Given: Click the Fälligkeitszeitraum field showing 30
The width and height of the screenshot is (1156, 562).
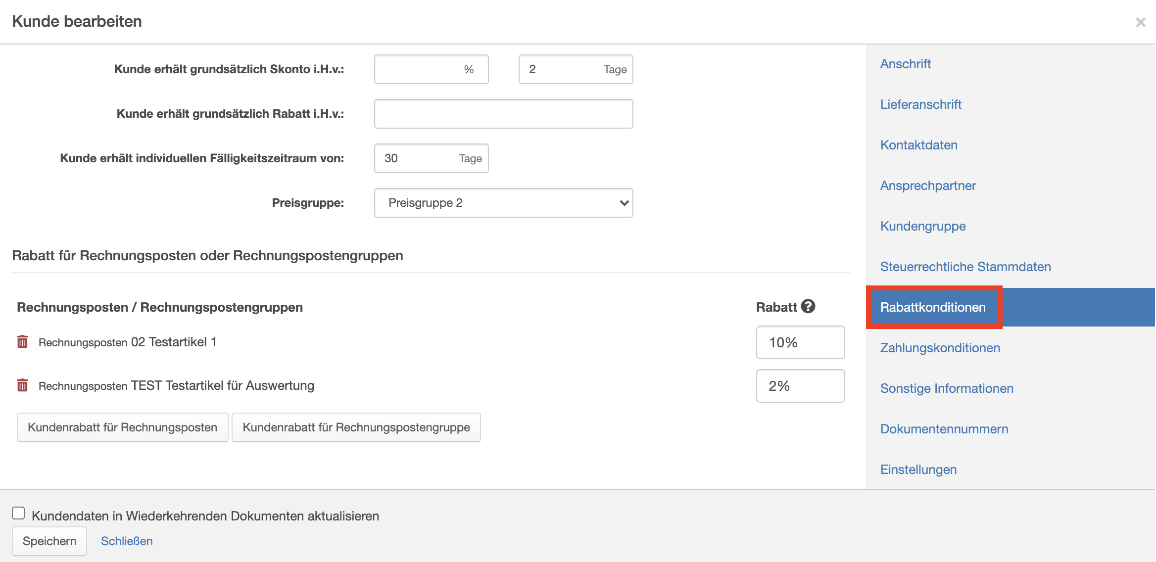Looking at the screenshot, I should [x=431, y=158].
